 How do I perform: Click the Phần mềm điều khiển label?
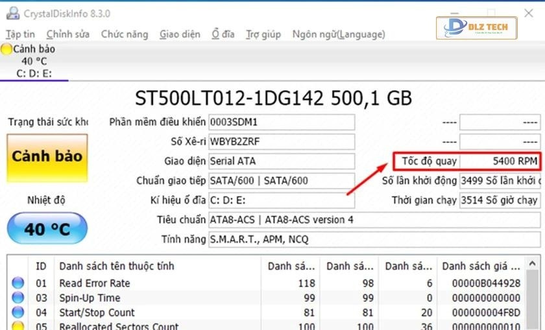(x=157, y=122)
